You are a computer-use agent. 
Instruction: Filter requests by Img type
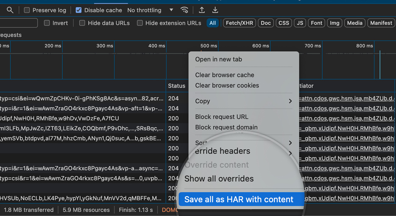pos(335,23)
